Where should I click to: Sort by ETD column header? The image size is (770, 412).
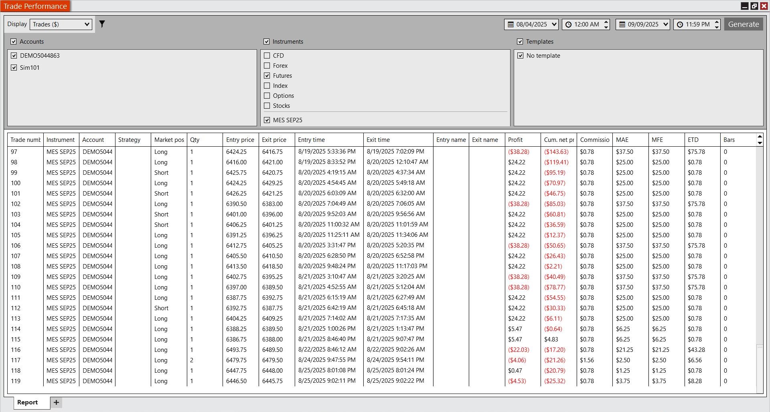702,140
